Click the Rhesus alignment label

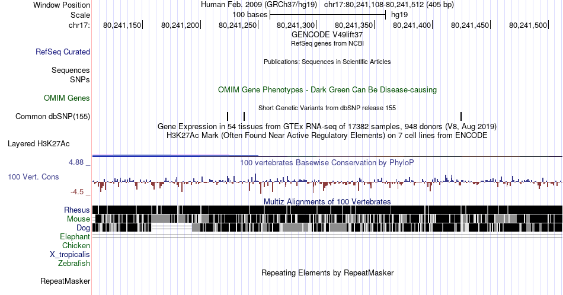point(77,210)
